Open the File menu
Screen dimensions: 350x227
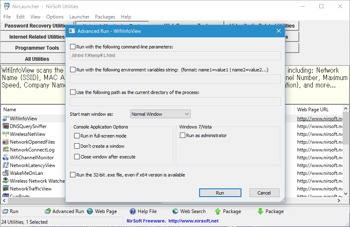[x=7, y=17]
